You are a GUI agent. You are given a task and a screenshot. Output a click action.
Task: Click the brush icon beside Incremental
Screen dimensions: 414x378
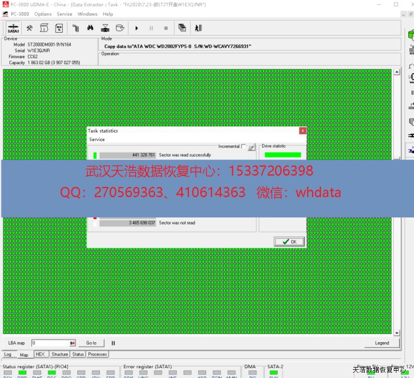252,147
